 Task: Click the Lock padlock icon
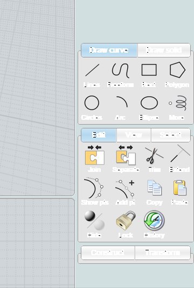point(126,220)
